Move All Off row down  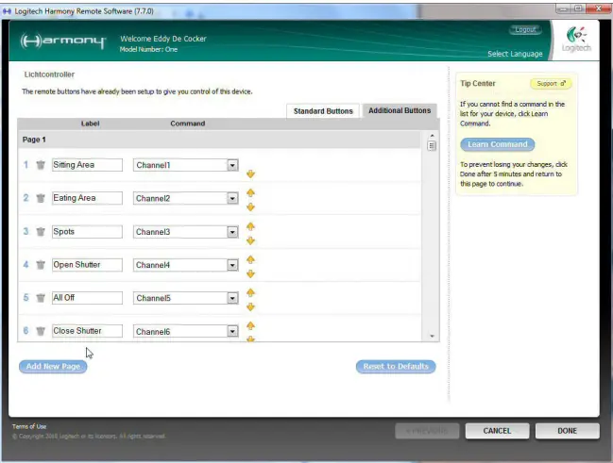pos(250,306)
